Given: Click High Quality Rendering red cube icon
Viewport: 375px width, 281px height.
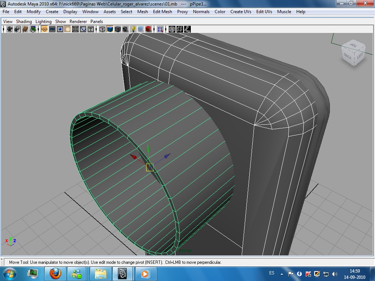Looking at the screenshot, I should point(148,29).
